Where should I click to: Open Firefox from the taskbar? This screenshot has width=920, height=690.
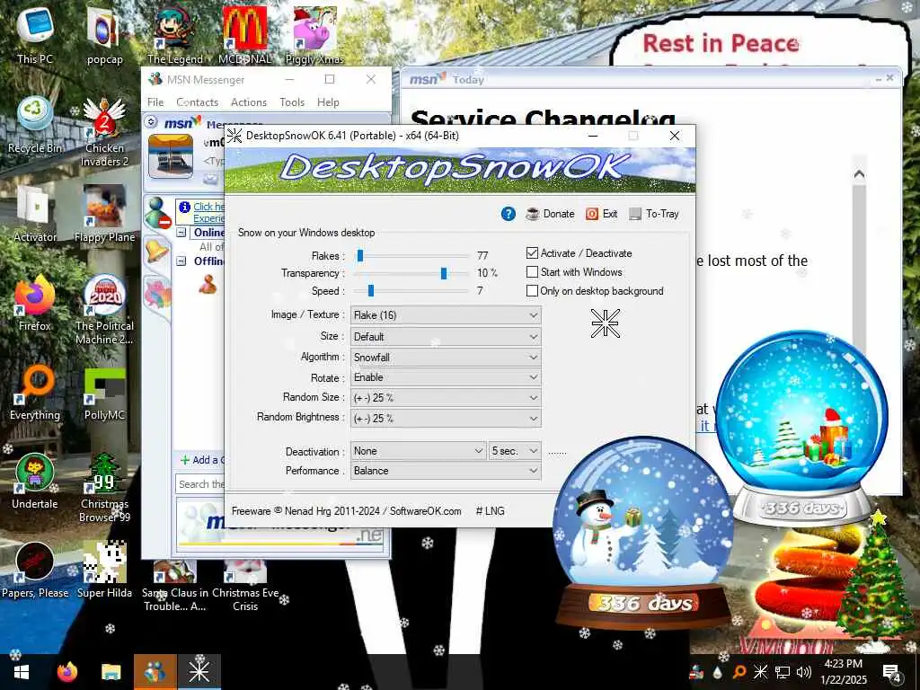(x=66, y=672)
